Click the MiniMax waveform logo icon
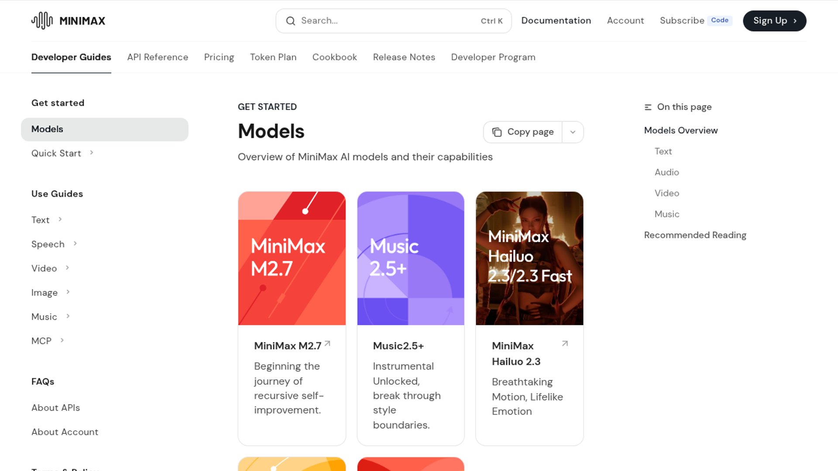 click(42, 20)
